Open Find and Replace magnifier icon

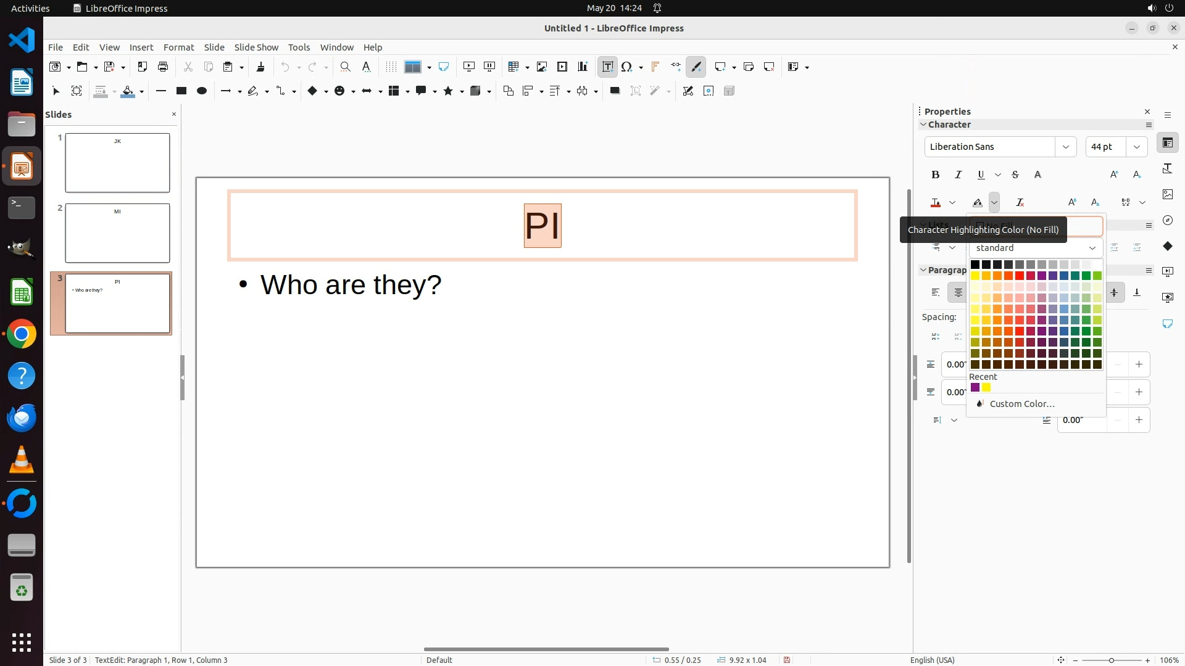346,67
